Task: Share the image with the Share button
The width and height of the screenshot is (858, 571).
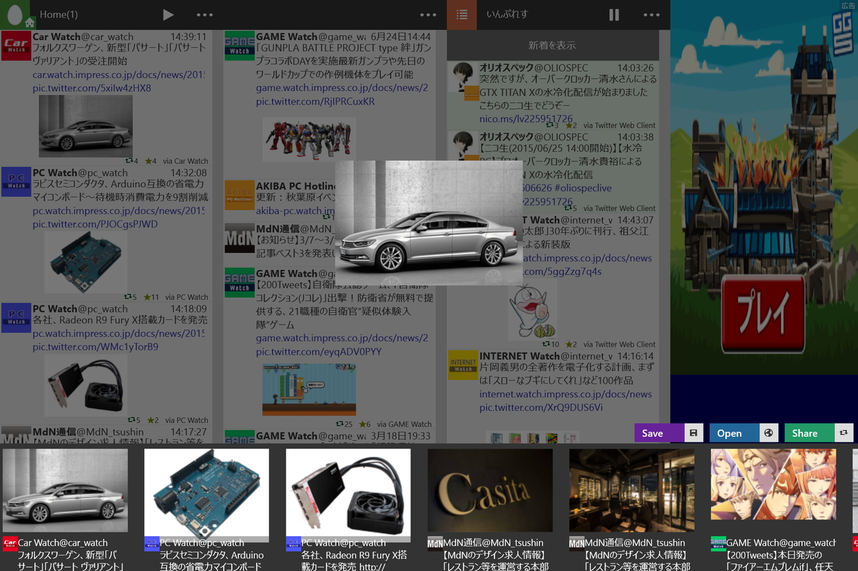Action: point(818,433)
